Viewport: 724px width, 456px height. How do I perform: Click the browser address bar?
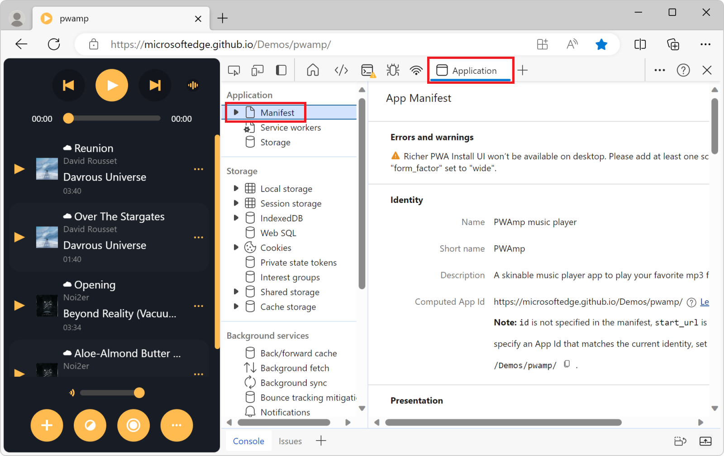pos(271,44)
